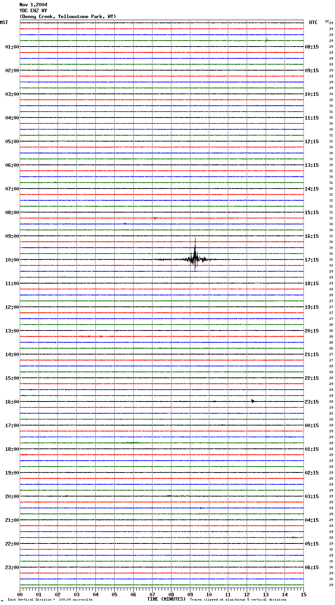Click the "MST" time zone label
Image resolution: width=335 pixels, height=605 pixels.
click(x=4, y=22)
